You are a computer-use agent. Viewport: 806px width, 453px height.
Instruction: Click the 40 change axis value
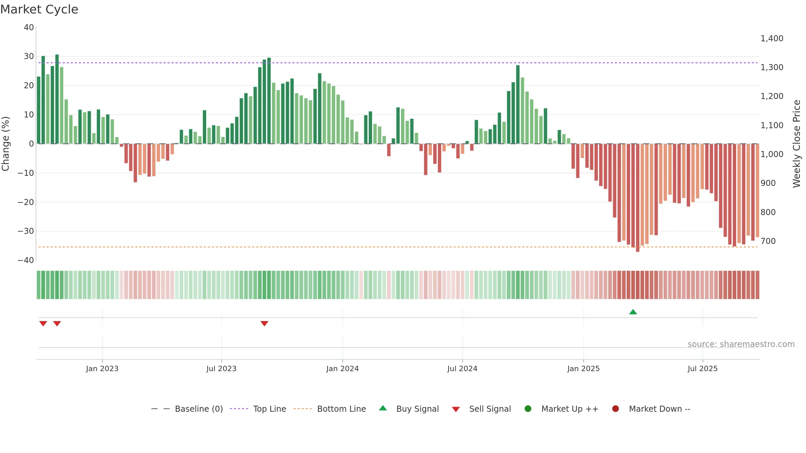[29, 28]
